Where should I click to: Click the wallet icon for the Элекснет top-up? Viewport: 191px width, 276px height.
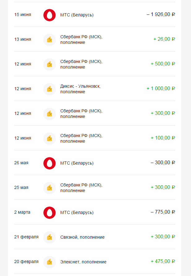tap(49, 262)
